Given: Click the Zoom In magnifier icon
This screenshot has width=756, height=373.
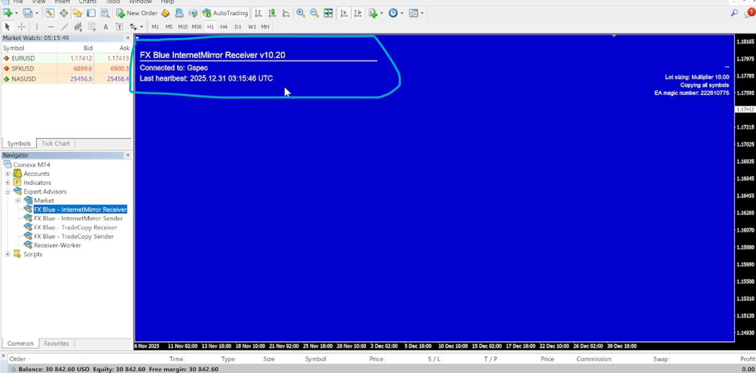Looking at the screenshot, I should (300, 13).
